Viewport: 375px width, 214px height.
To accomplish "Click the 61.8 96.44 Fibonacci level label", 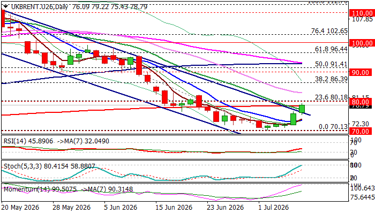I will (331, 49).
